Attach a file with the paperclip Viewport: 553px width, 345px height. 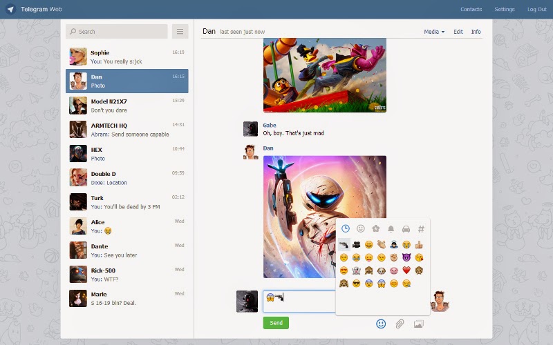pos(400,324)
